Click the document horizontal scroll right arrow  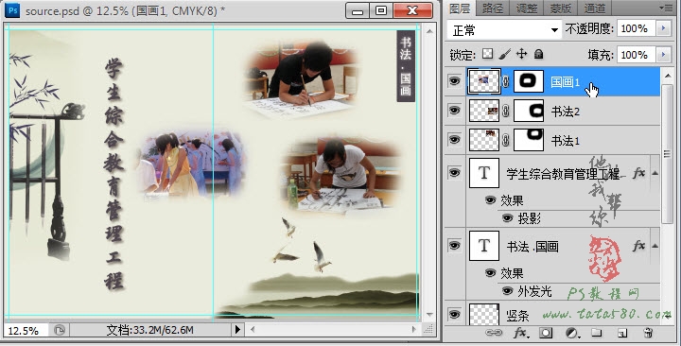pos(414,330)
